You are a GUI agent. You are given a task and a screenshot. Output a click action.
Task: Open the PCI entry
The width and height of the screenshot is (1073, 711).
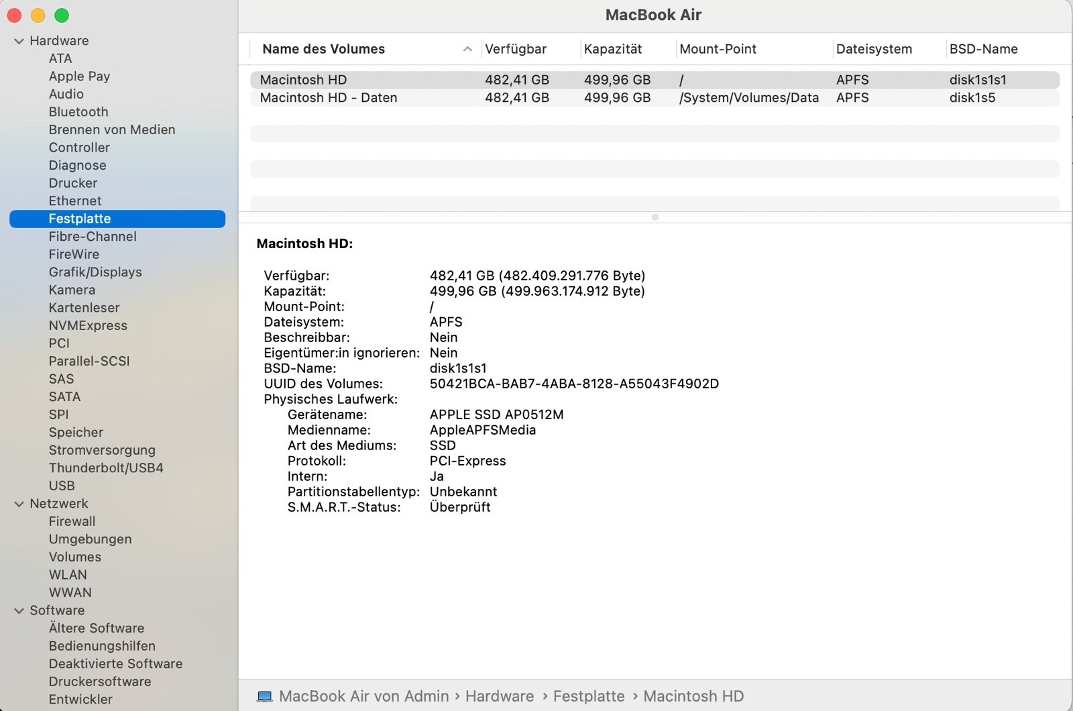point(59,343)
